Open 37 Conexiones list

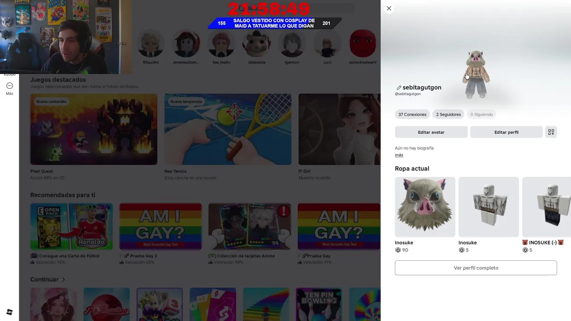412,115
